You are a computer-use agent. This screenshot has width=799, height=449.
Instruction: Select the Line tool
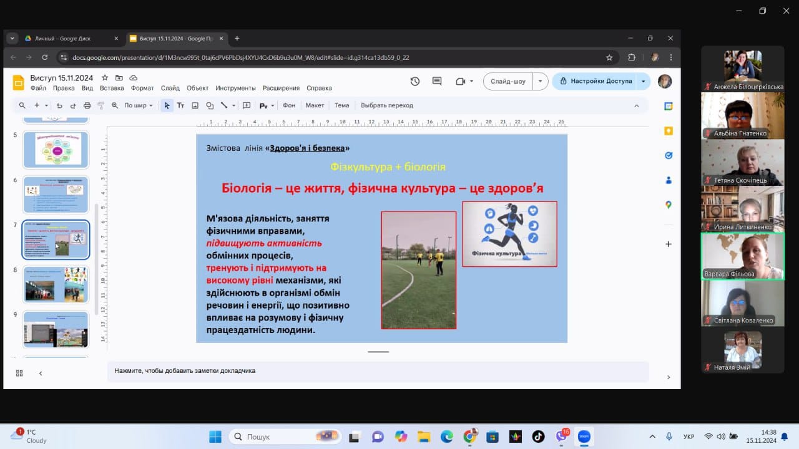pos(223,105)
